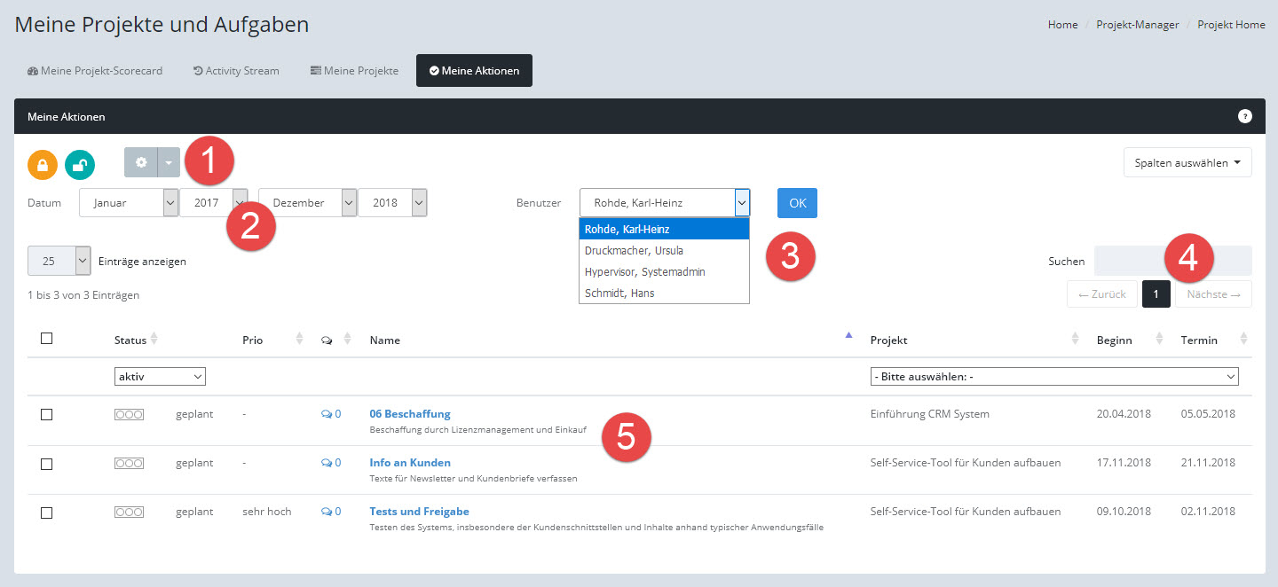Open the Projekt filter Bitte auswählen dropdown

coord(1053,377)
